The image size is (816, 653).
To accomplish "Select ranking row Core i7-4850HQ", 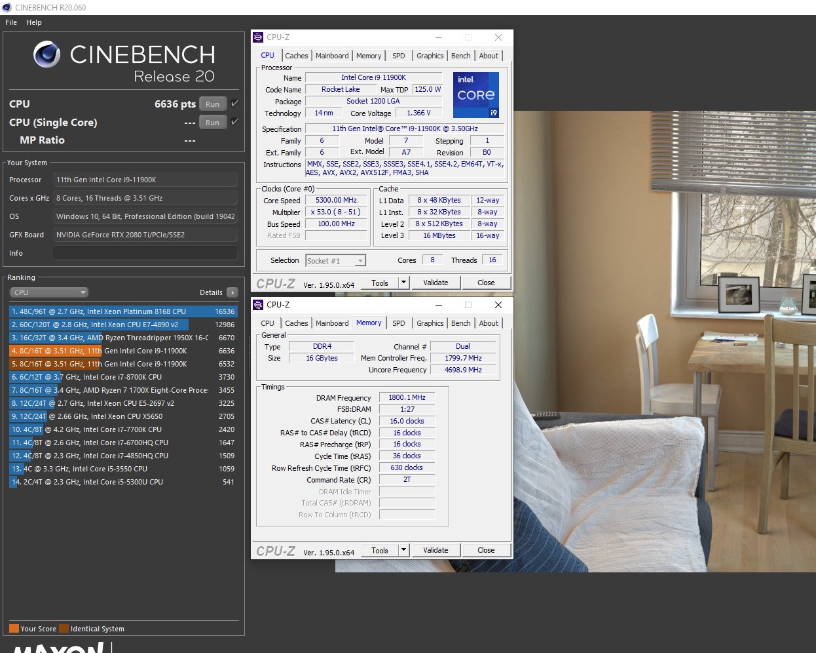I will click(123, 456).
